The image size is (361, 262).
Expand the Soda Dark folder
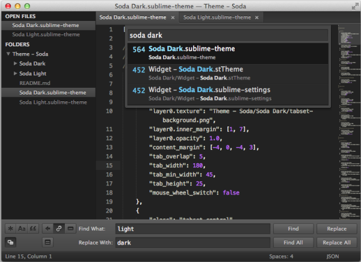pyautogui.click(x=15, y=63)
